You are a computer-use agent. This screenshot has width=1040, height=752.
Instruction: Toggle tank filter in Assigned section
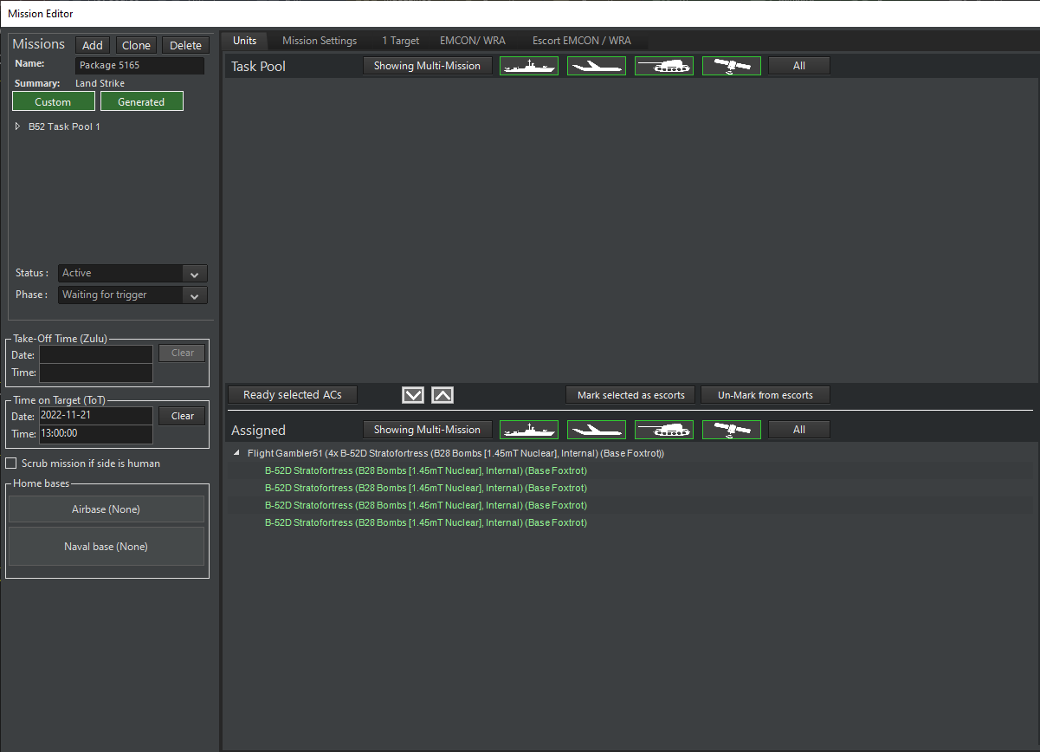coord(664,430)
